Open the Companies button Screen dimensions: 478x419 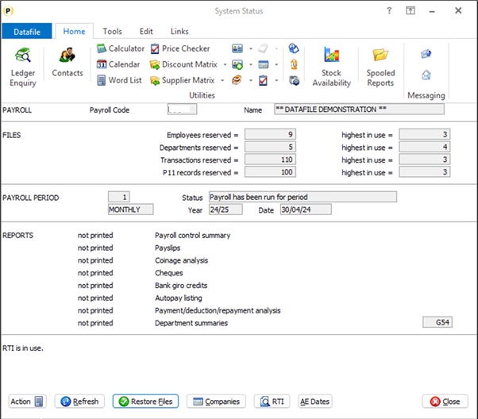[216, 402]
